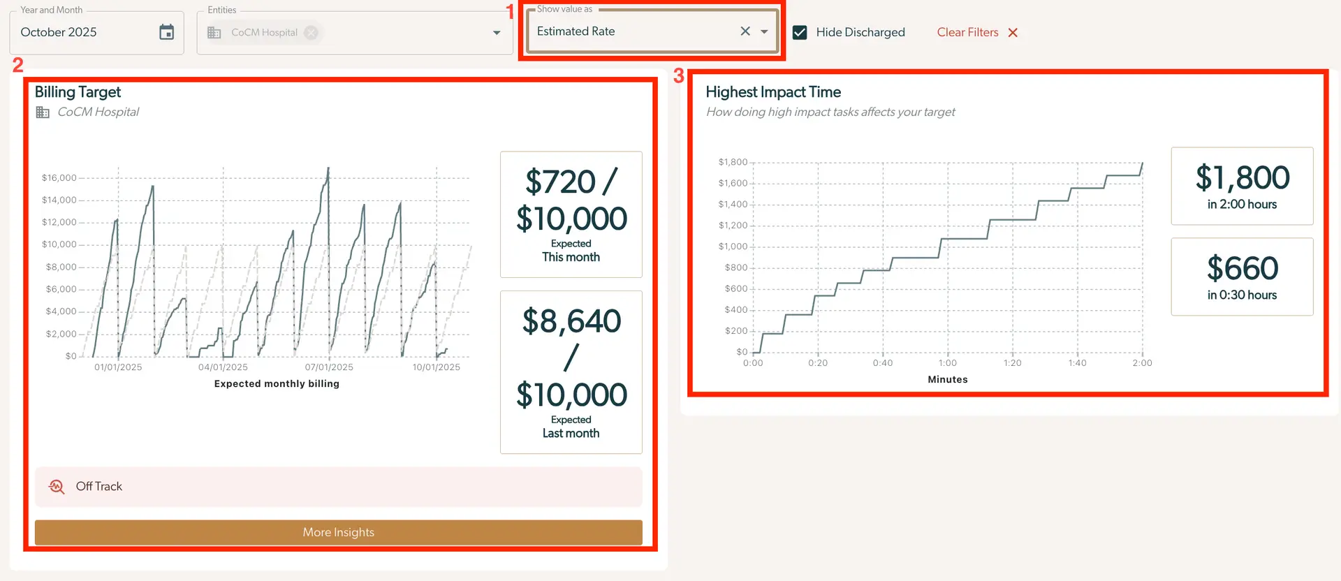Viewport: 1341px width, 581px height.
Task: Click the 2:00 x-axis label
Action: point(1143,363)
